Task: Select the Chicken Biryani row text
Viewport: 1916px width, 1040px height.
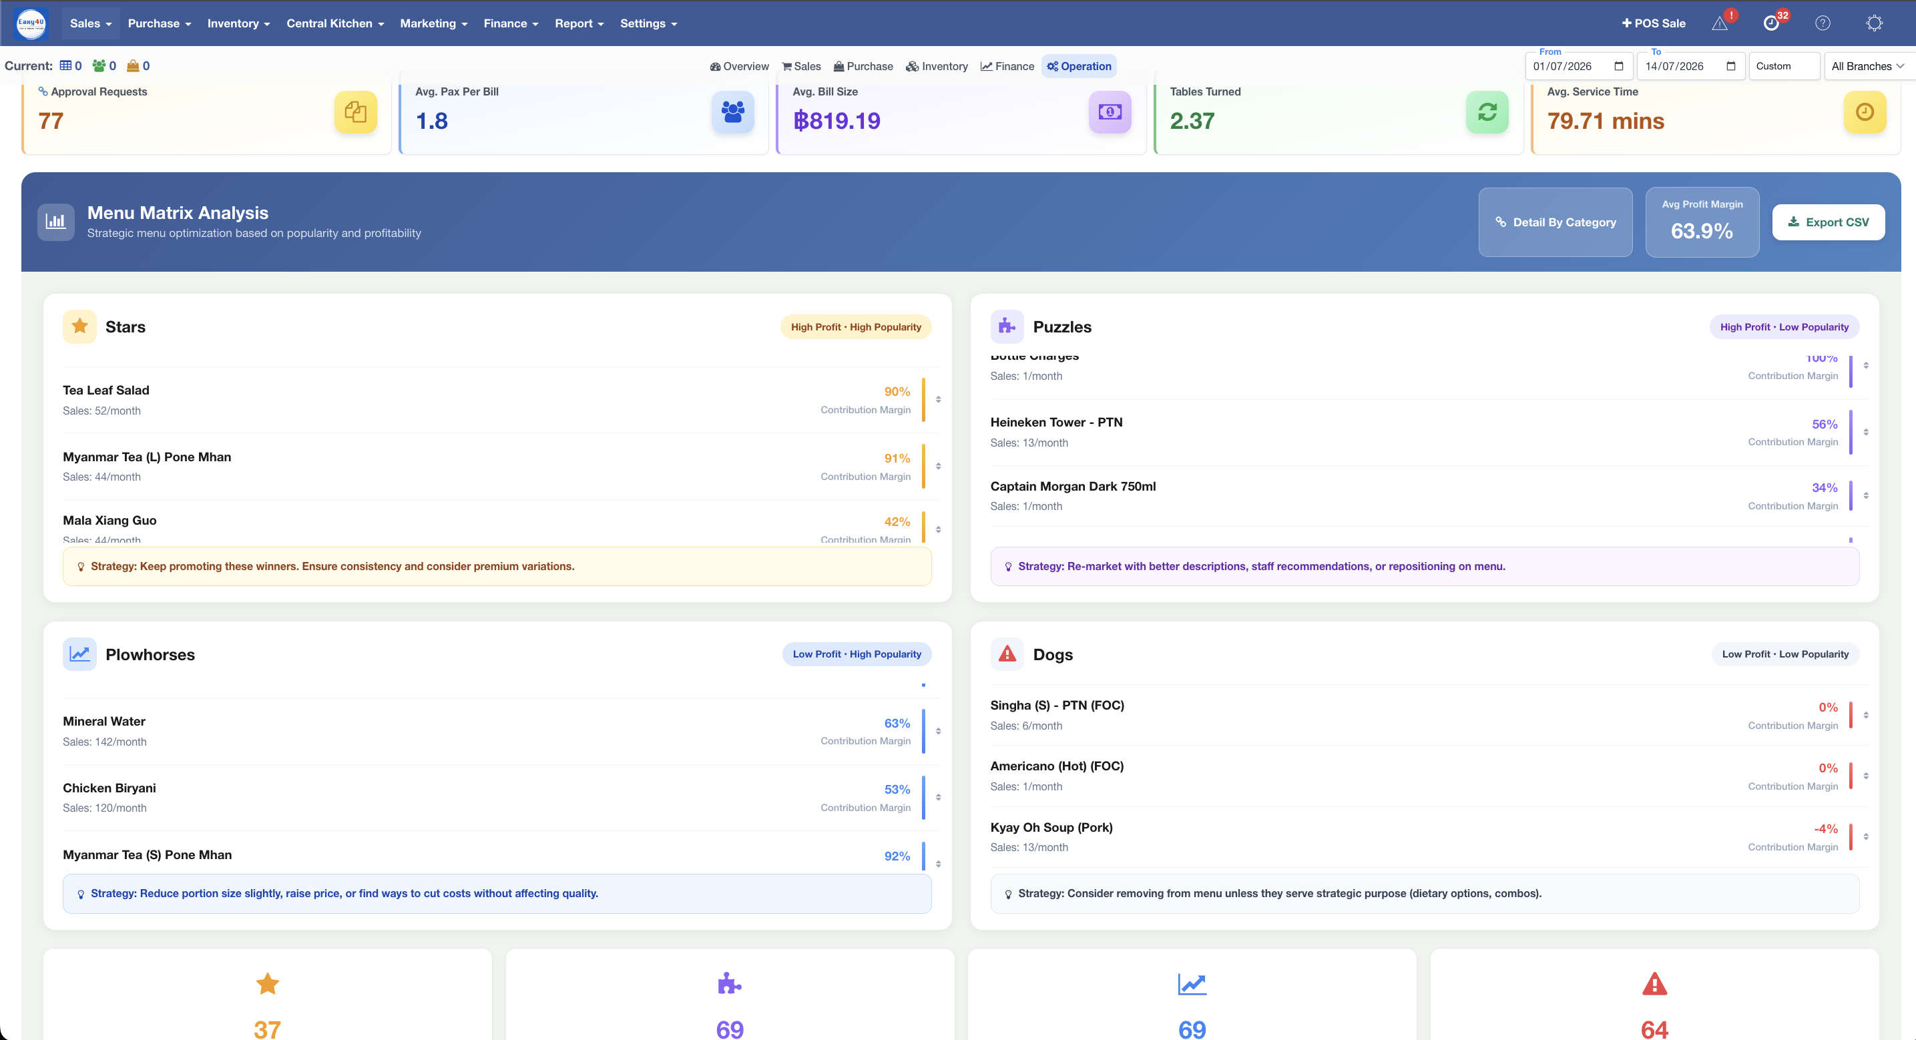Action: [x=109, y=788]
